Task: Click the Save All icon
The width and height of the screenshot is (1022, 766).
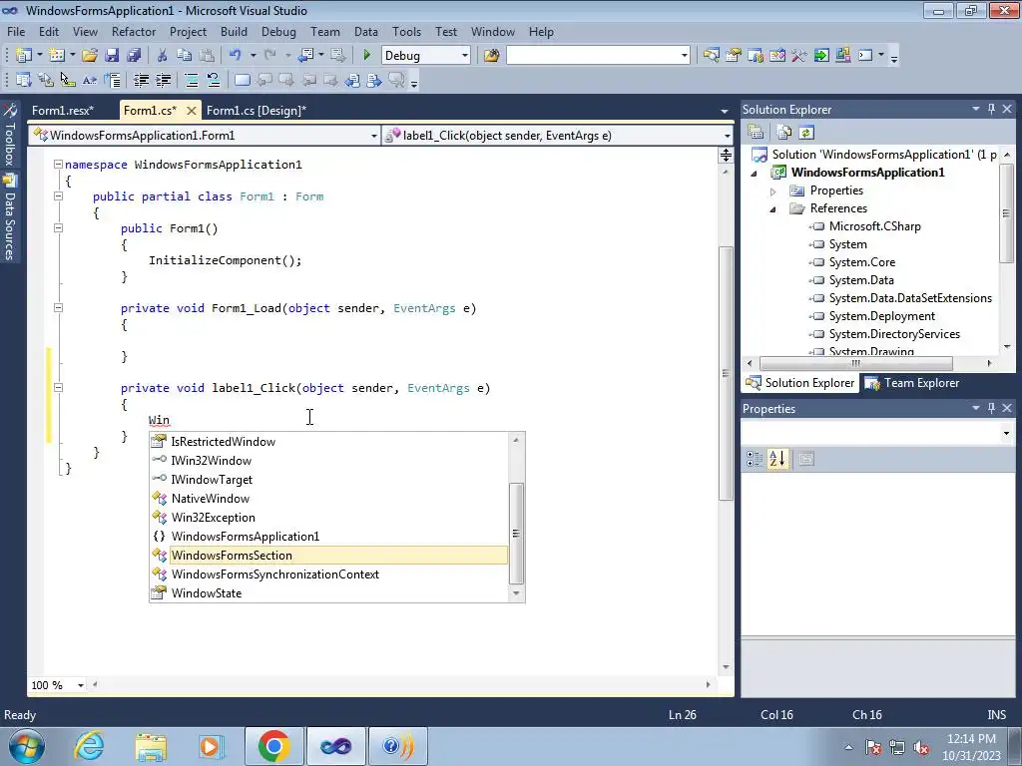Action: (134, 56)
